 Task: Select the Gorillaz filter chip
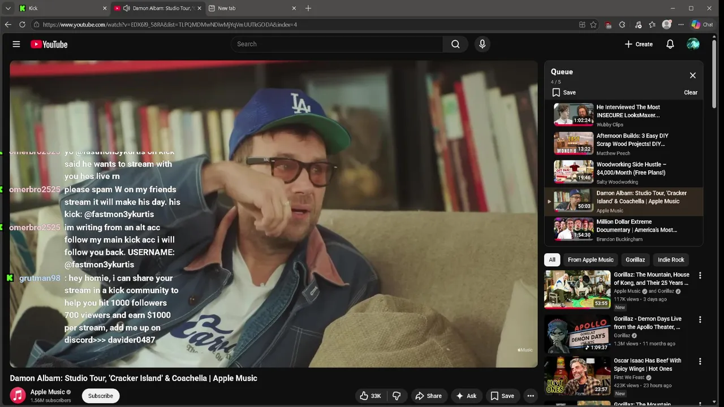tap(635, 259)
